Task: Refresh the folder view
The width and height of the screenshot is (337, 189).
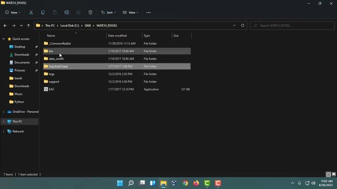Action: (242, 26)
